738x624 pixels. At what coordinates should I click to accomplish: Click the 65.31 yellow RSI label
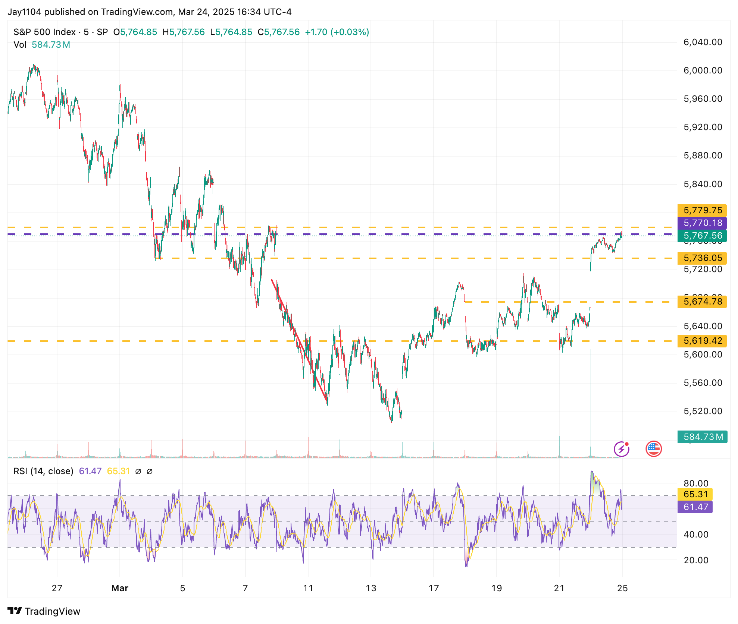coord(695,494)
